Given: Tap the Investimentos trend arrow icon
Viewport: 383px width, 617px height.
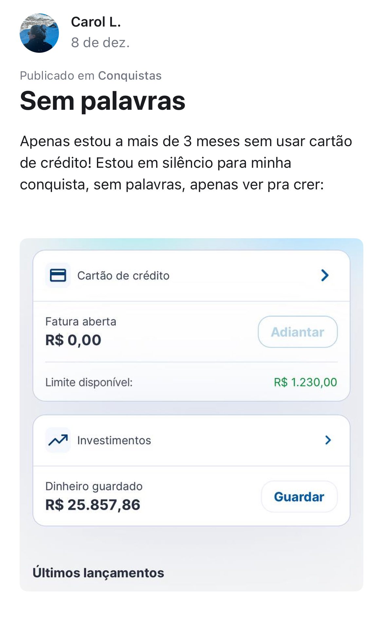Looking at the screenshot, I should click(x=58, y=440).
